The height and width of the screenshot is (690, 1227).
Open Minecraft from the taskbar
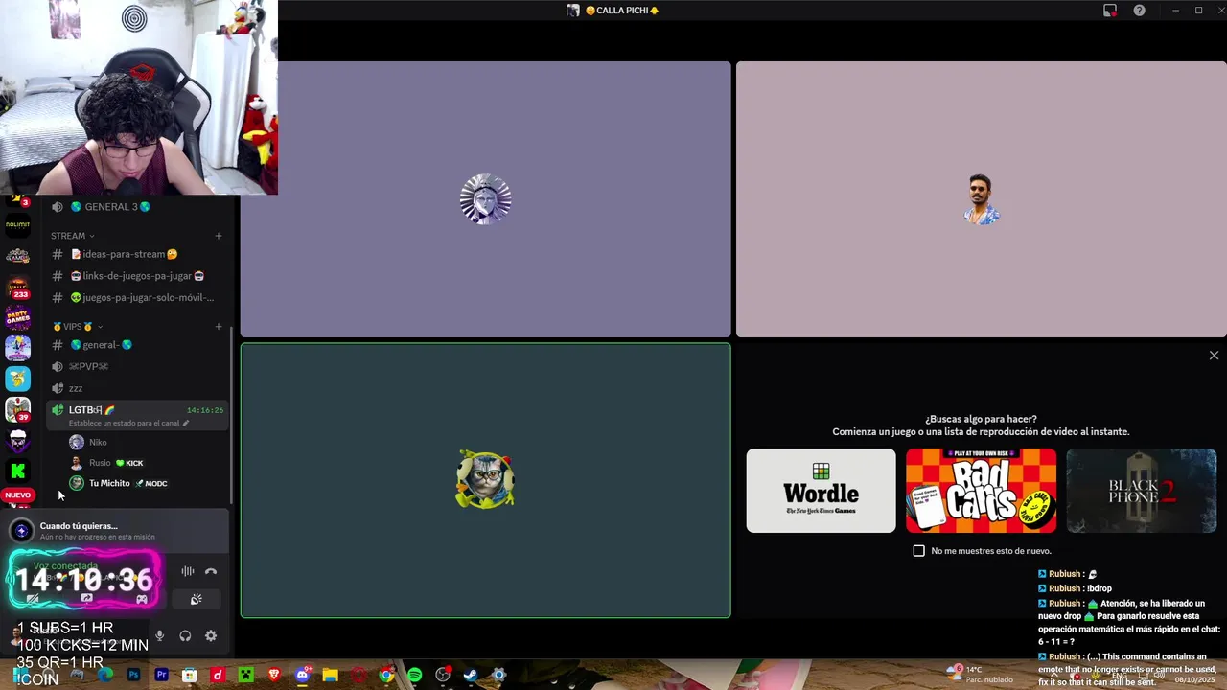246,675
